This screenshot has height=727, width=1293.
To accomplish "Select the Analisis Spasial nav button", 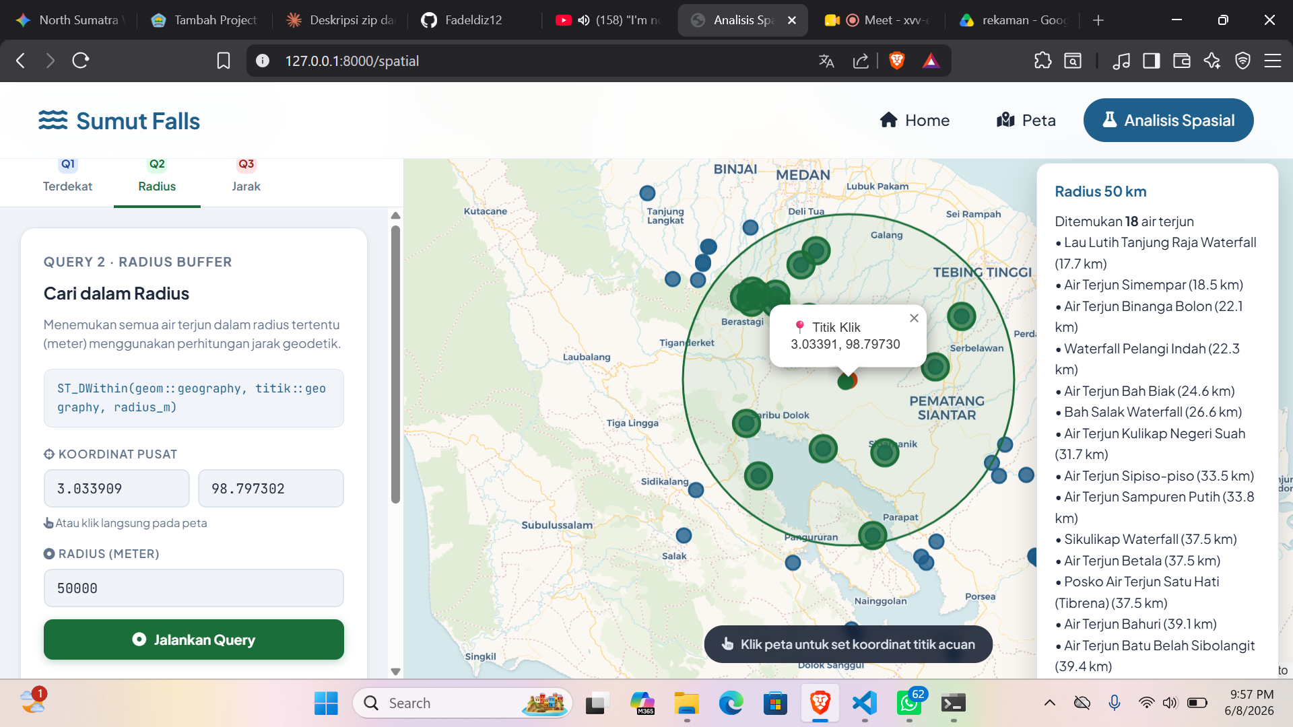I will [x=1168, y=120].
